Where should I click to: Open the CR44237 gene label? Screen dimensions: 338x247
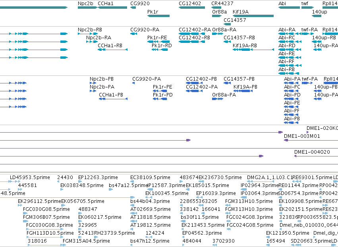coord(222,4)
